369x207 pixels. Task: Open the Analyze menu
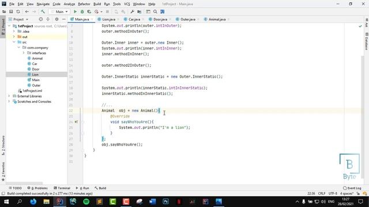[69, 4]
